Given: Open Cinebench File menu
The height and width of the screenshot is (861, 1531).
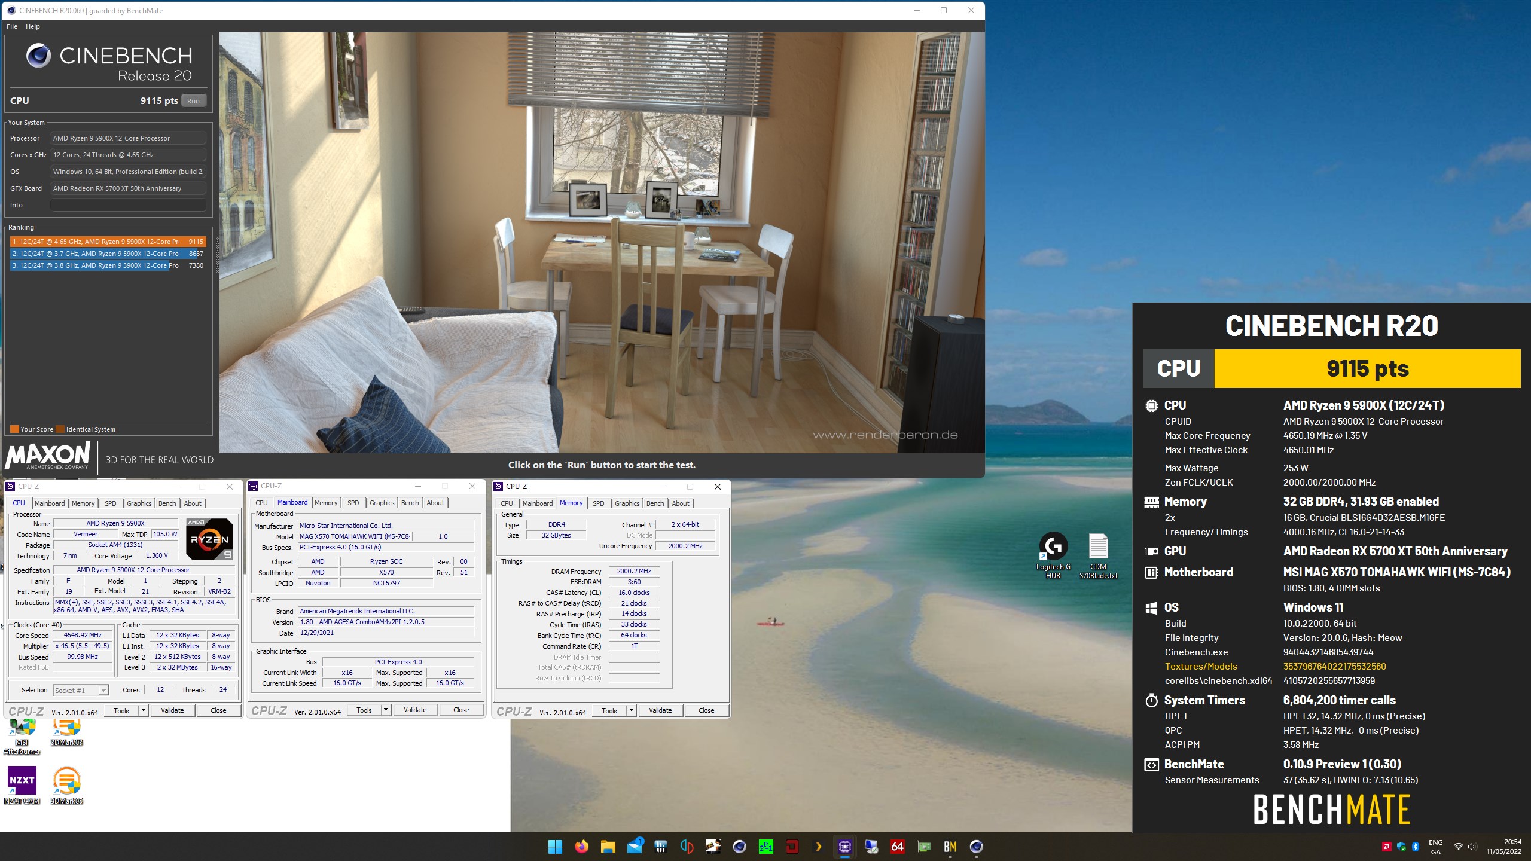Looking at the screenshot, I should [12, 26].
